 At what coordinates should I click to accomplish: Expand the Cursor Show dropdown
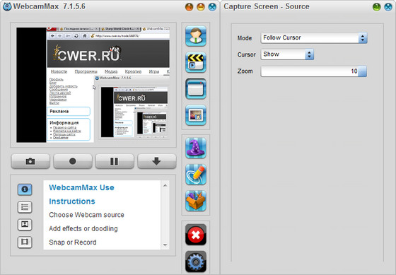tap(287, 54)
